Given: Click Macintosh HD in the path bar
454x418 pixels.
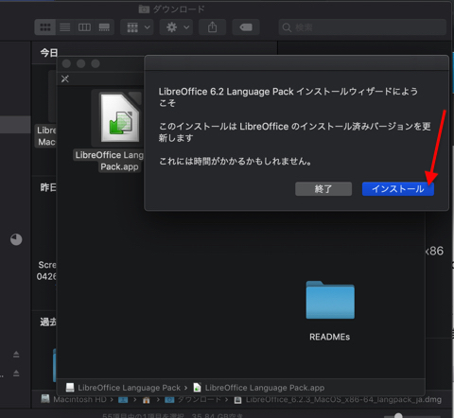Looking at the screenshot, I should [x=74, y=399].
